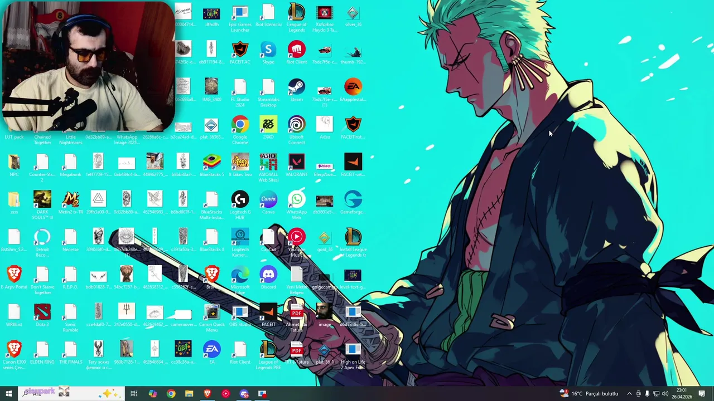Screen dimensions: 714x401
Task: Open File Explorer from the taskbar
Action: [189, 394]
